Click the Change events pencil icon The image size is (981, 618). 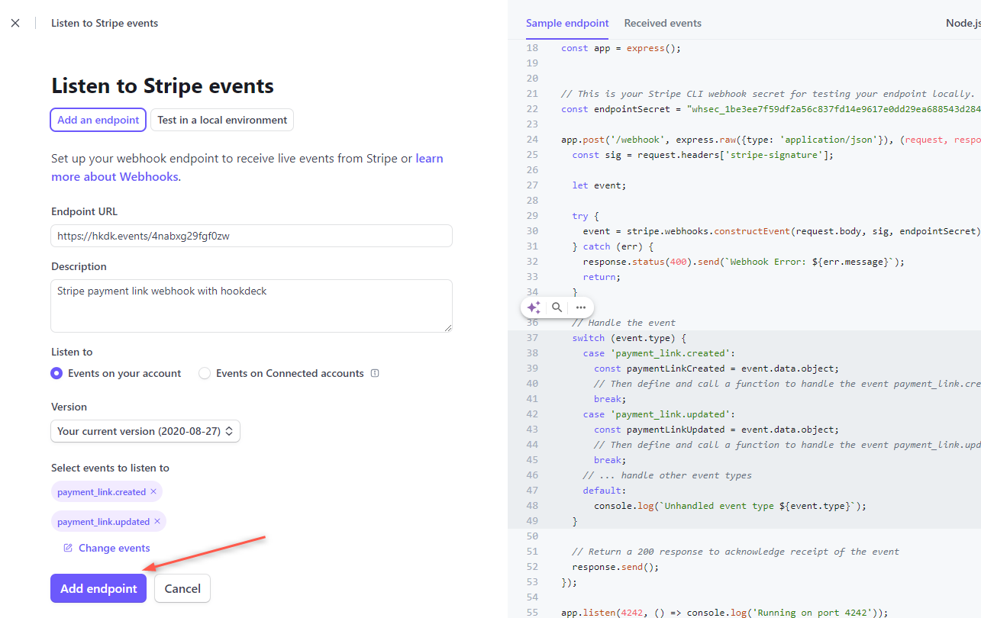tap(67, 547)
